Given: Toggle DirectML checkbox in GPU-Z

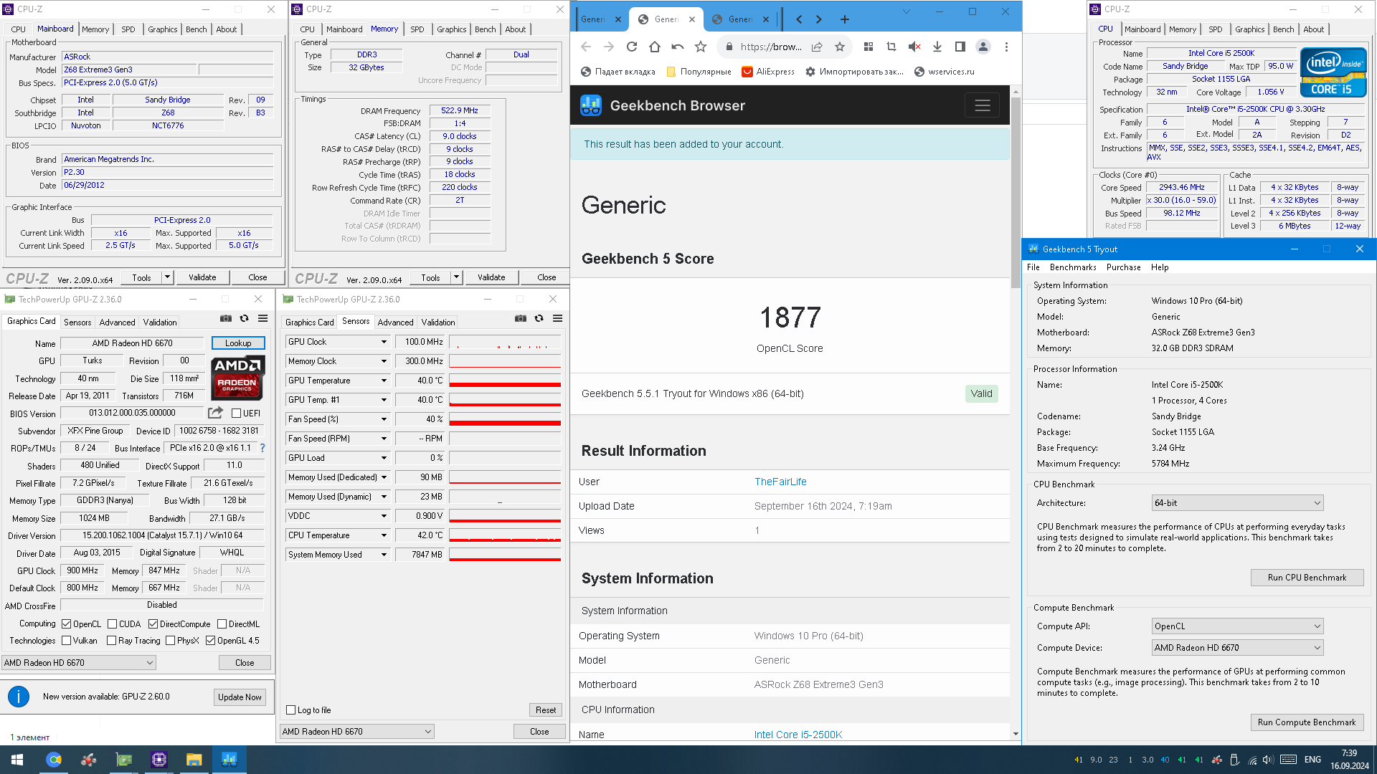Looking at the screenshot, I should 222,624.
